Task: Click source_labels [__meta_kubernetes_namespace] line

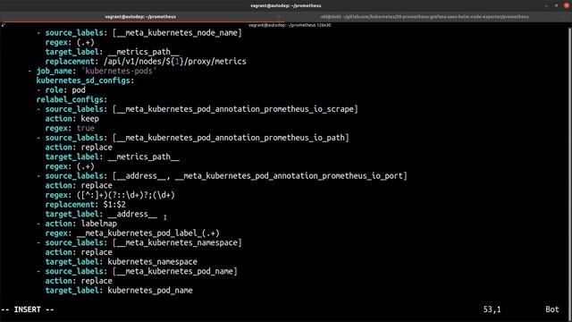Action: point(139,242)
